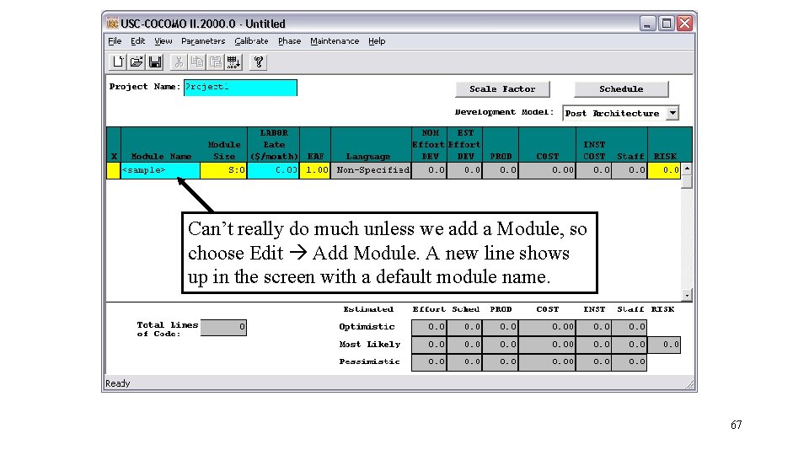Expand the Development Model dropdown arrow
This screenshot has height=455, width=809.
tap(672, 113)
